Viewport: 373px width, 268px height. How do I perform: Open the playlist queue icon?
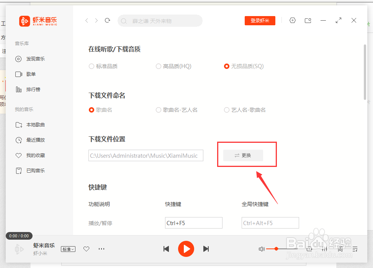(355, 249)
